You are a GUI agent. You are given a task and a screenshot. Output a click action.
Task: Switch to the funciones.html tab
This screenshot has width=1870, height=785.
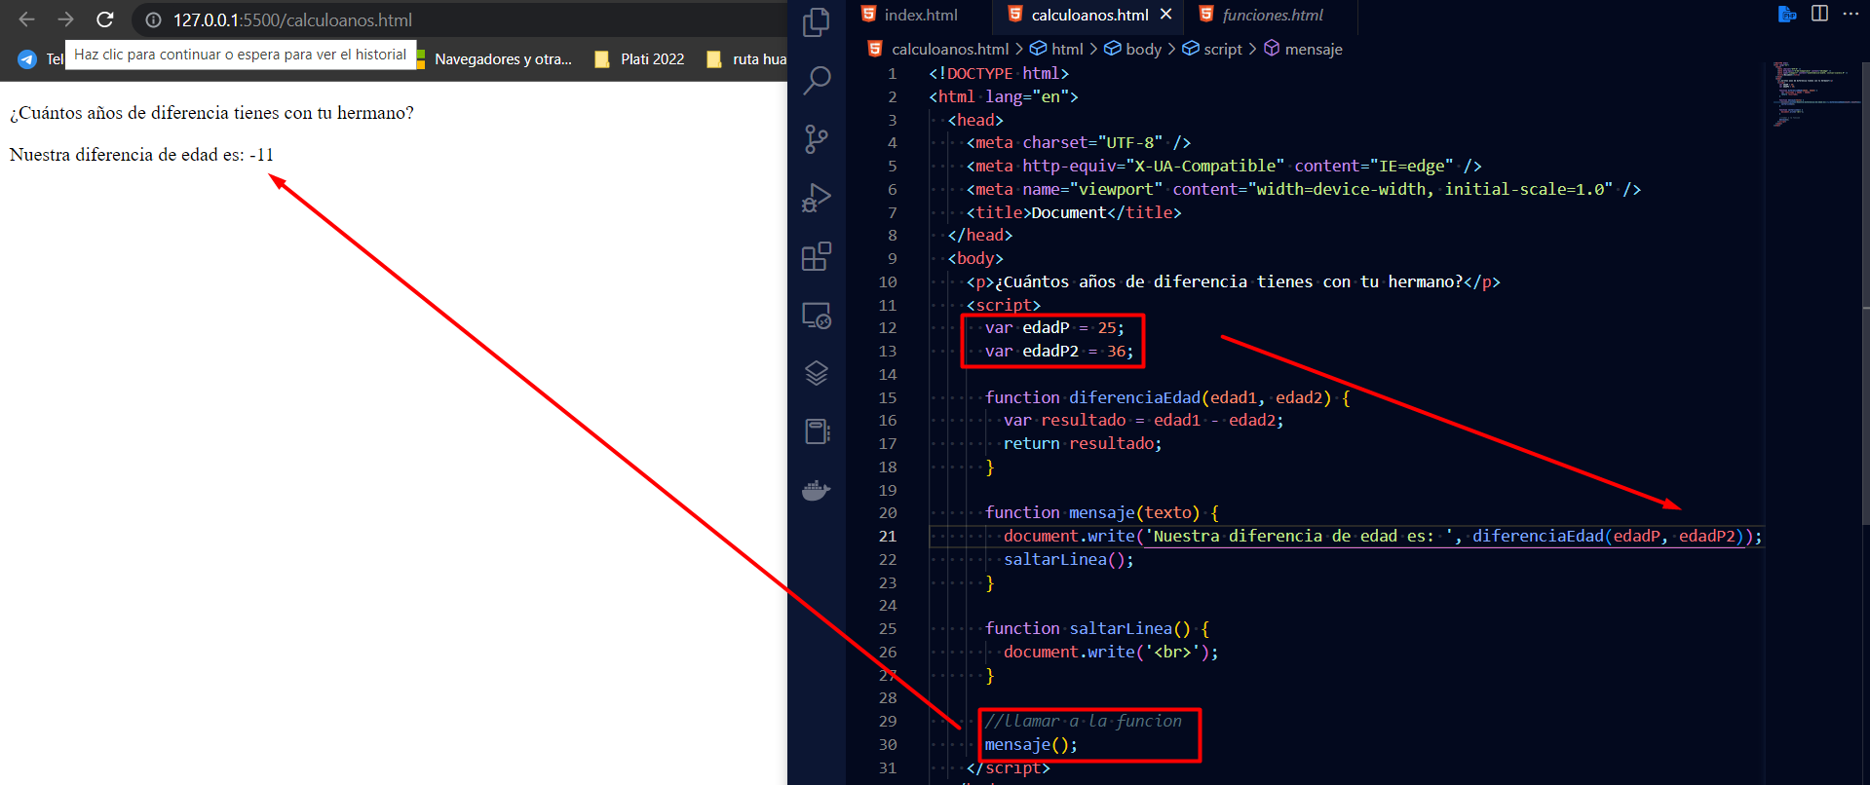pos(1273,15)
